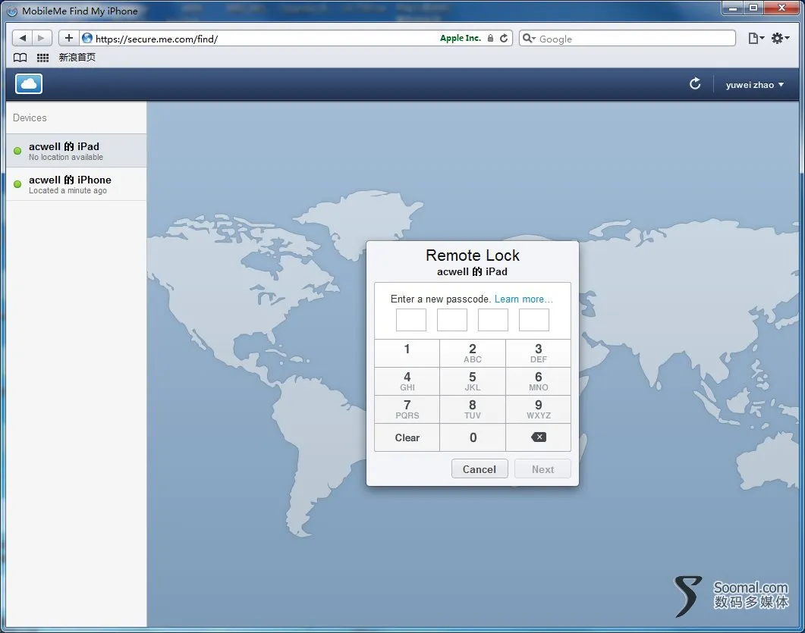Reload the page from the address bar
This screenshot has width=805, height=633.
pyautogui.click(x=504, y=38)
